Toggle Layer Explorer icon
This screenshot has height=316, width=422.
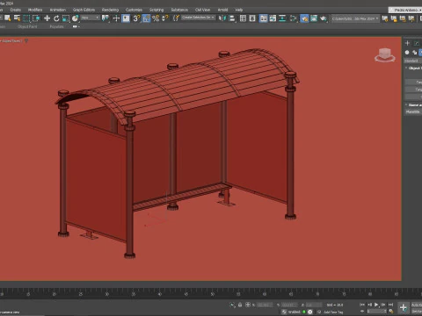(252, 18)
